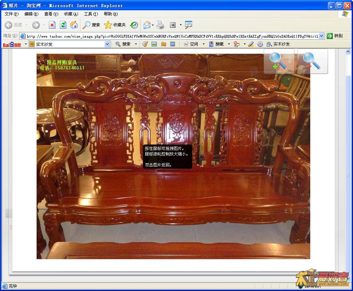Click in the address bar URL field

[171, 36]
